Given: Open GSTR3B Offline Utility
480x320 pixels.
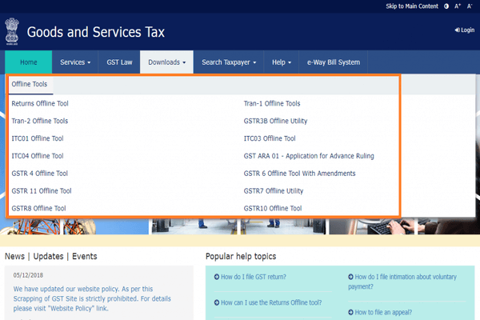Looking at the screenshot, I should click(x=275, y=121).
